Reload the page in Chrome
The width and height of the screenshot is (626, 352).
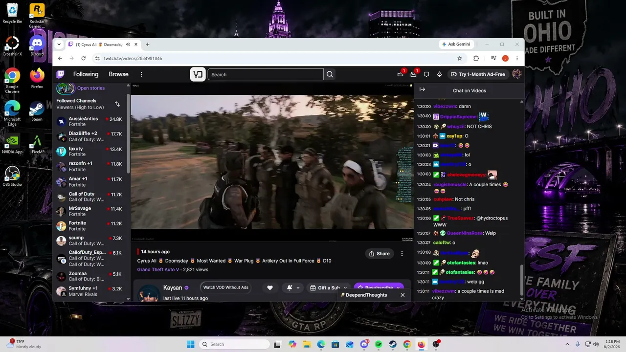coord(84,58)
